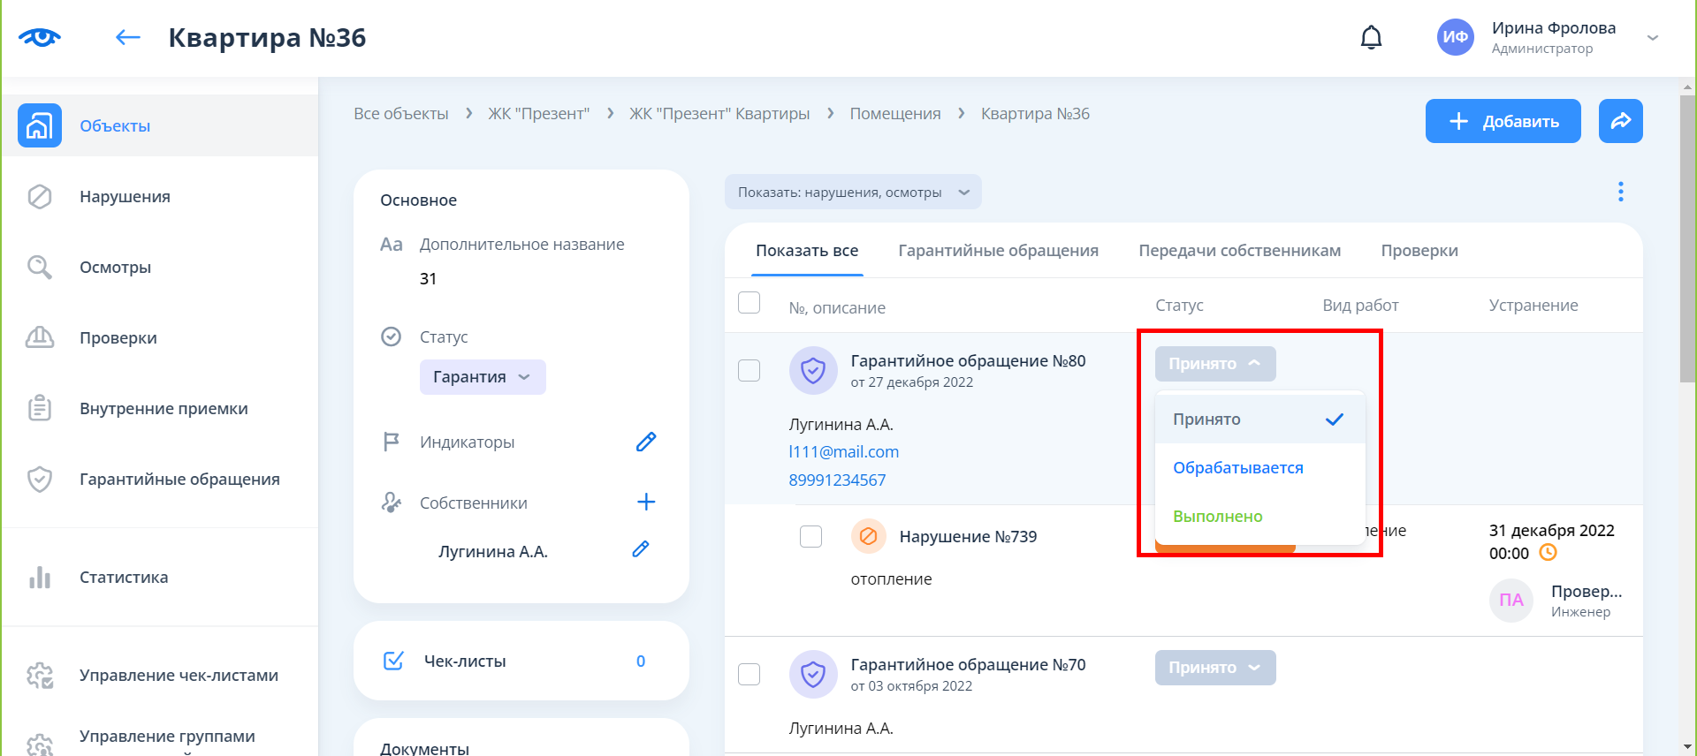Open Статистика in the sidebar

[124, 578]
